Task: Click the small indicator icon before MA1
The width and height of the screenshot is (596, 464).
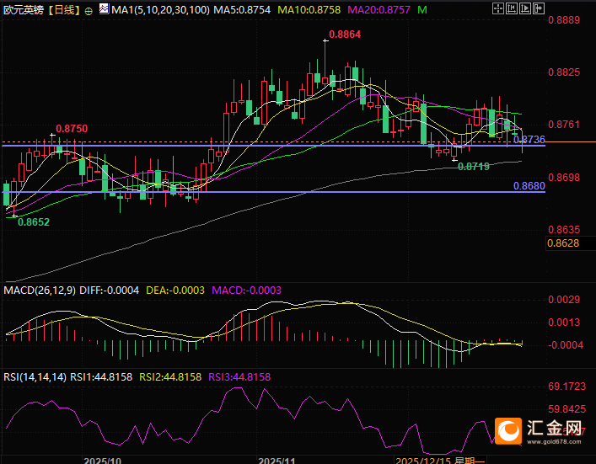Action: tap(104, 11)
